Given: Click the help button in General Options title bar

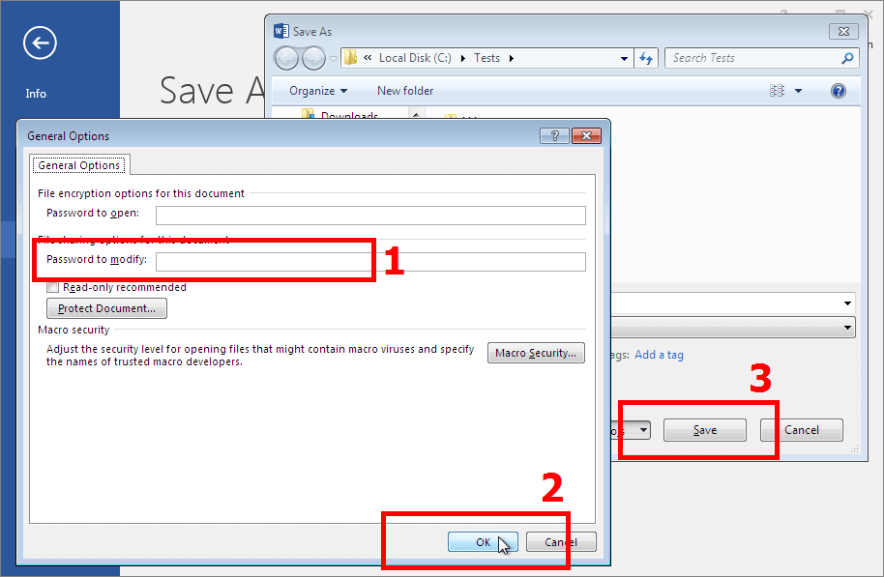Looking at the screenshot, I should click(x=554, y=136).
